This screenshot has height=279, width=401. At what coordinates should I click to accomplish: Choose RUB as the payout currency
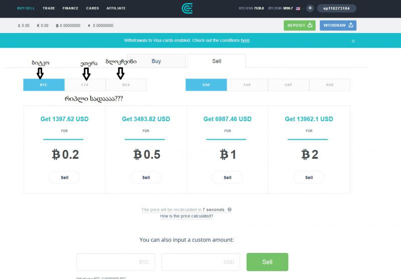point(329,85)
